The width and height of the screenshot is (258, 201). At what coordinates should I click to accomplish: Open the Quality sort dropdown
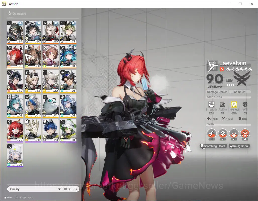point(35,189)
